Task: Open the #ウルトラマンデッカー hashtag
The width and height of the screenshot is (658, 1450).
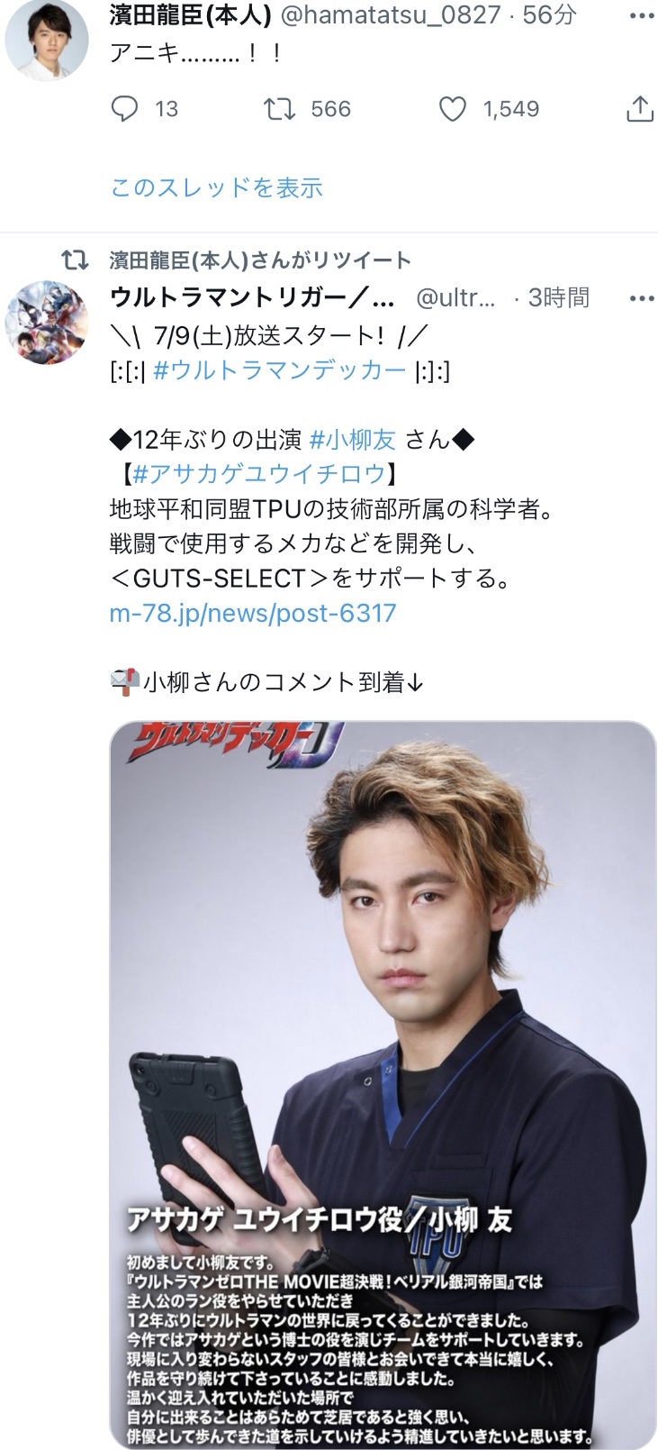Action: click(280, 369)
